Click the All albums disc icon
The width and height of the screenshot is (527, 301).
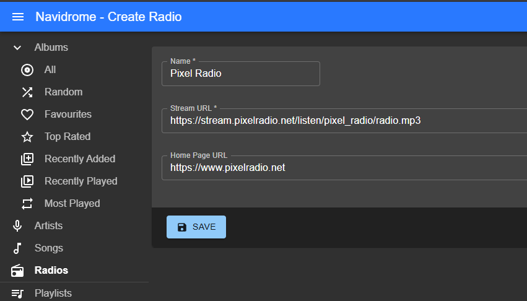tap(27, 70)
